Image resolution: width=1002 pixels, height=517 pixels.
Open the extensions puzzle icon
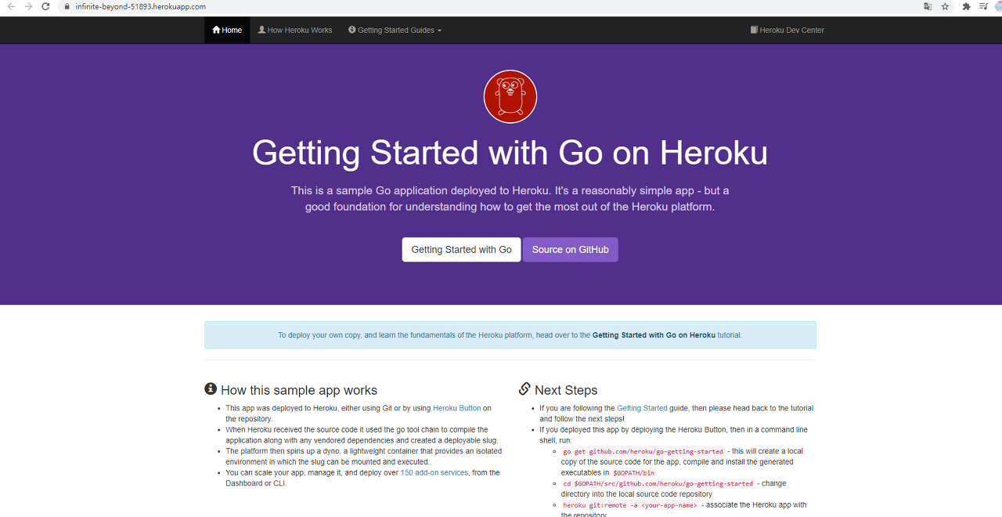(967, 6)
